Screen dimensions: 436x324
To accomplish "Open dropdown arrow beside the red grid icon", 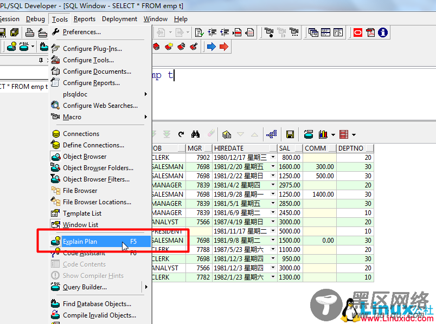I will coord(354,135).
